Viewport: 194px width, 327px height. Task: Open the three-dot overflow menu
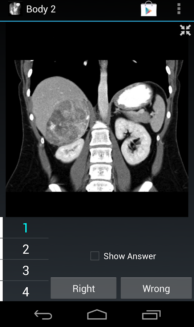[x=179, y=9]
